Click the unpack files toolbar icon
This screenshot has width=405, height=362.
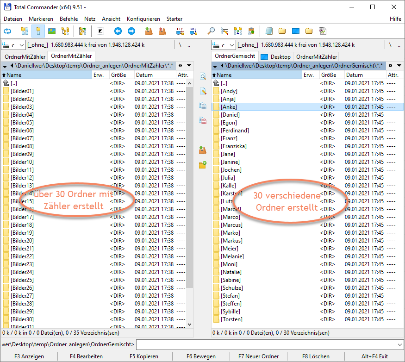[162, 31]
